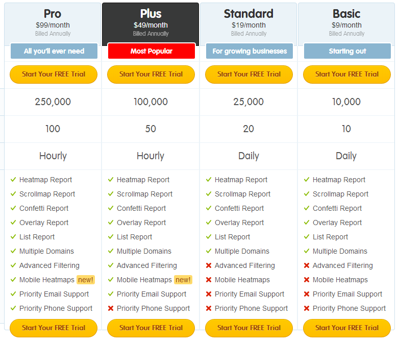Start the Plus plan trial from top button

pyautogui.click(x=151, y=75)
